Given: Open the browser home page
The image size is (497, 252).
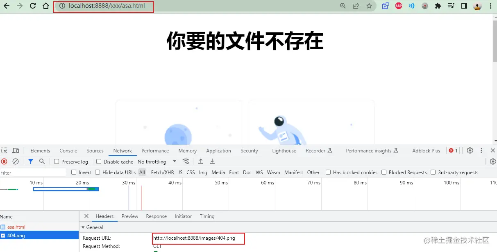Looking at the screenshot, I should (x=46, y=6).
